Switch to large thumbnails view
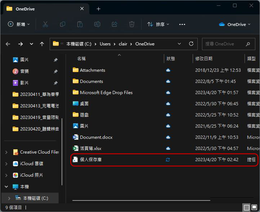 [254, 207]
